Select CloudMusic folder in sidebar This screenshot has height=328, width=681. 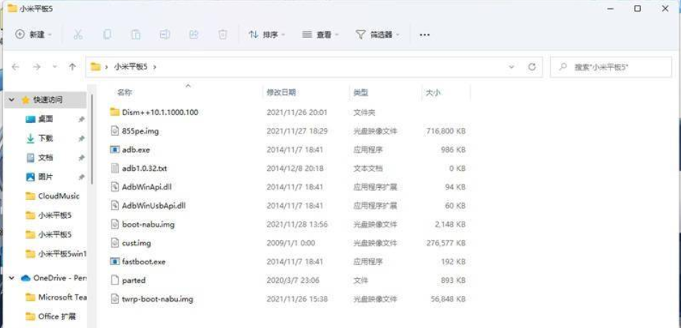point(58,196)
